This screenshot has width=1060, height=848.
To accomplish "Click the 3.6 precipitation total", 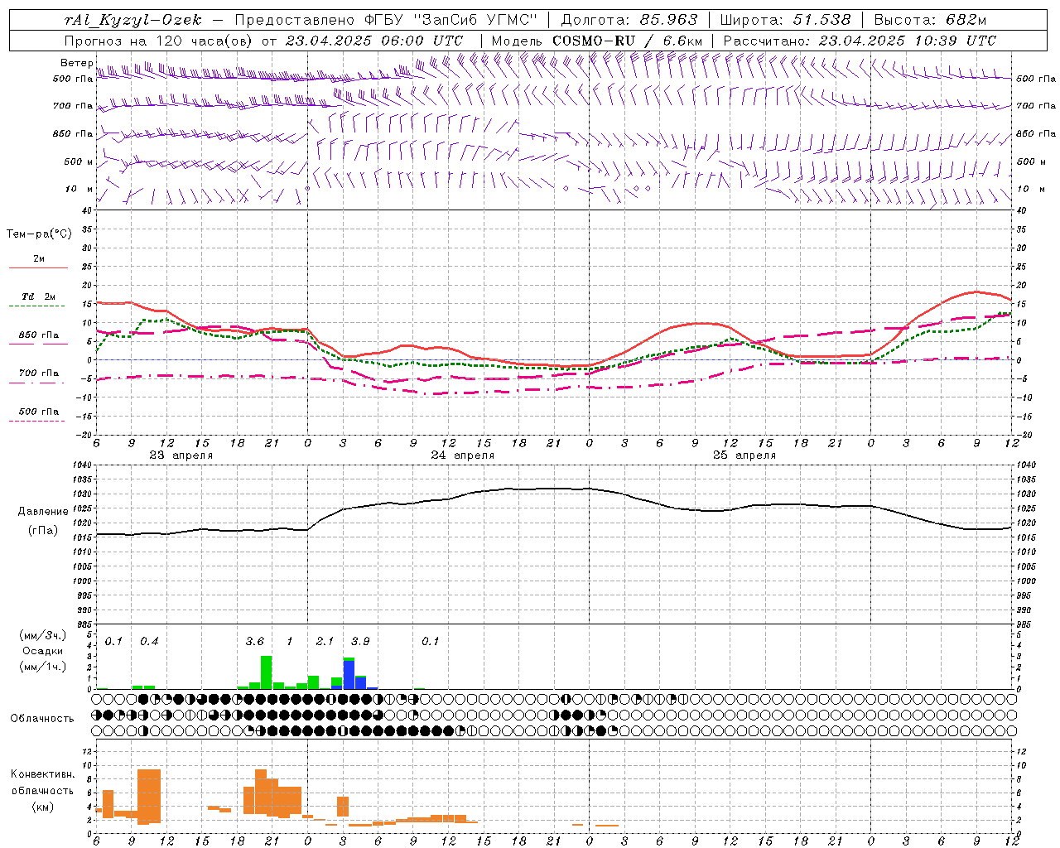I will (255, 642).
